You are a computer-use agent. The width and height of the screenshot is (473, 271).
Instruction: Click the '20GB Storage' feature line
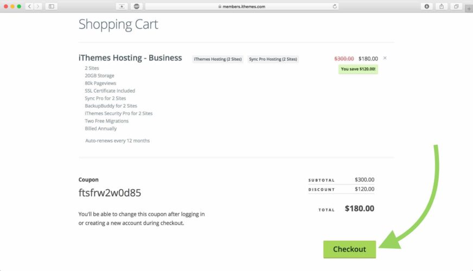click(x=100, y=76)
